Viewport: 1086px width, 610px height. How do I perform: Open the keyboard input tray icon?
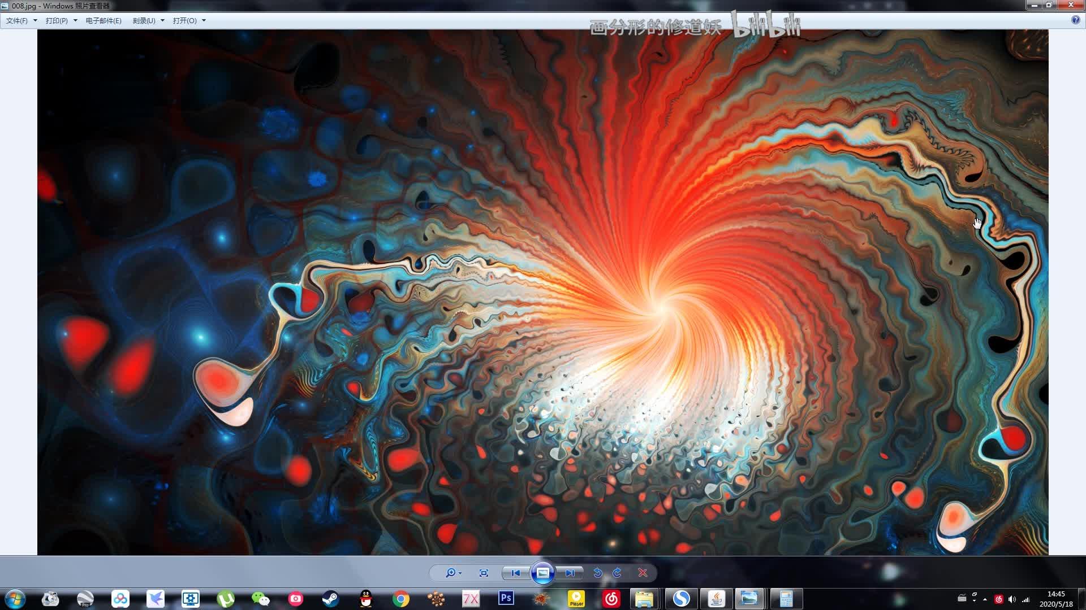tap(962, 599)
